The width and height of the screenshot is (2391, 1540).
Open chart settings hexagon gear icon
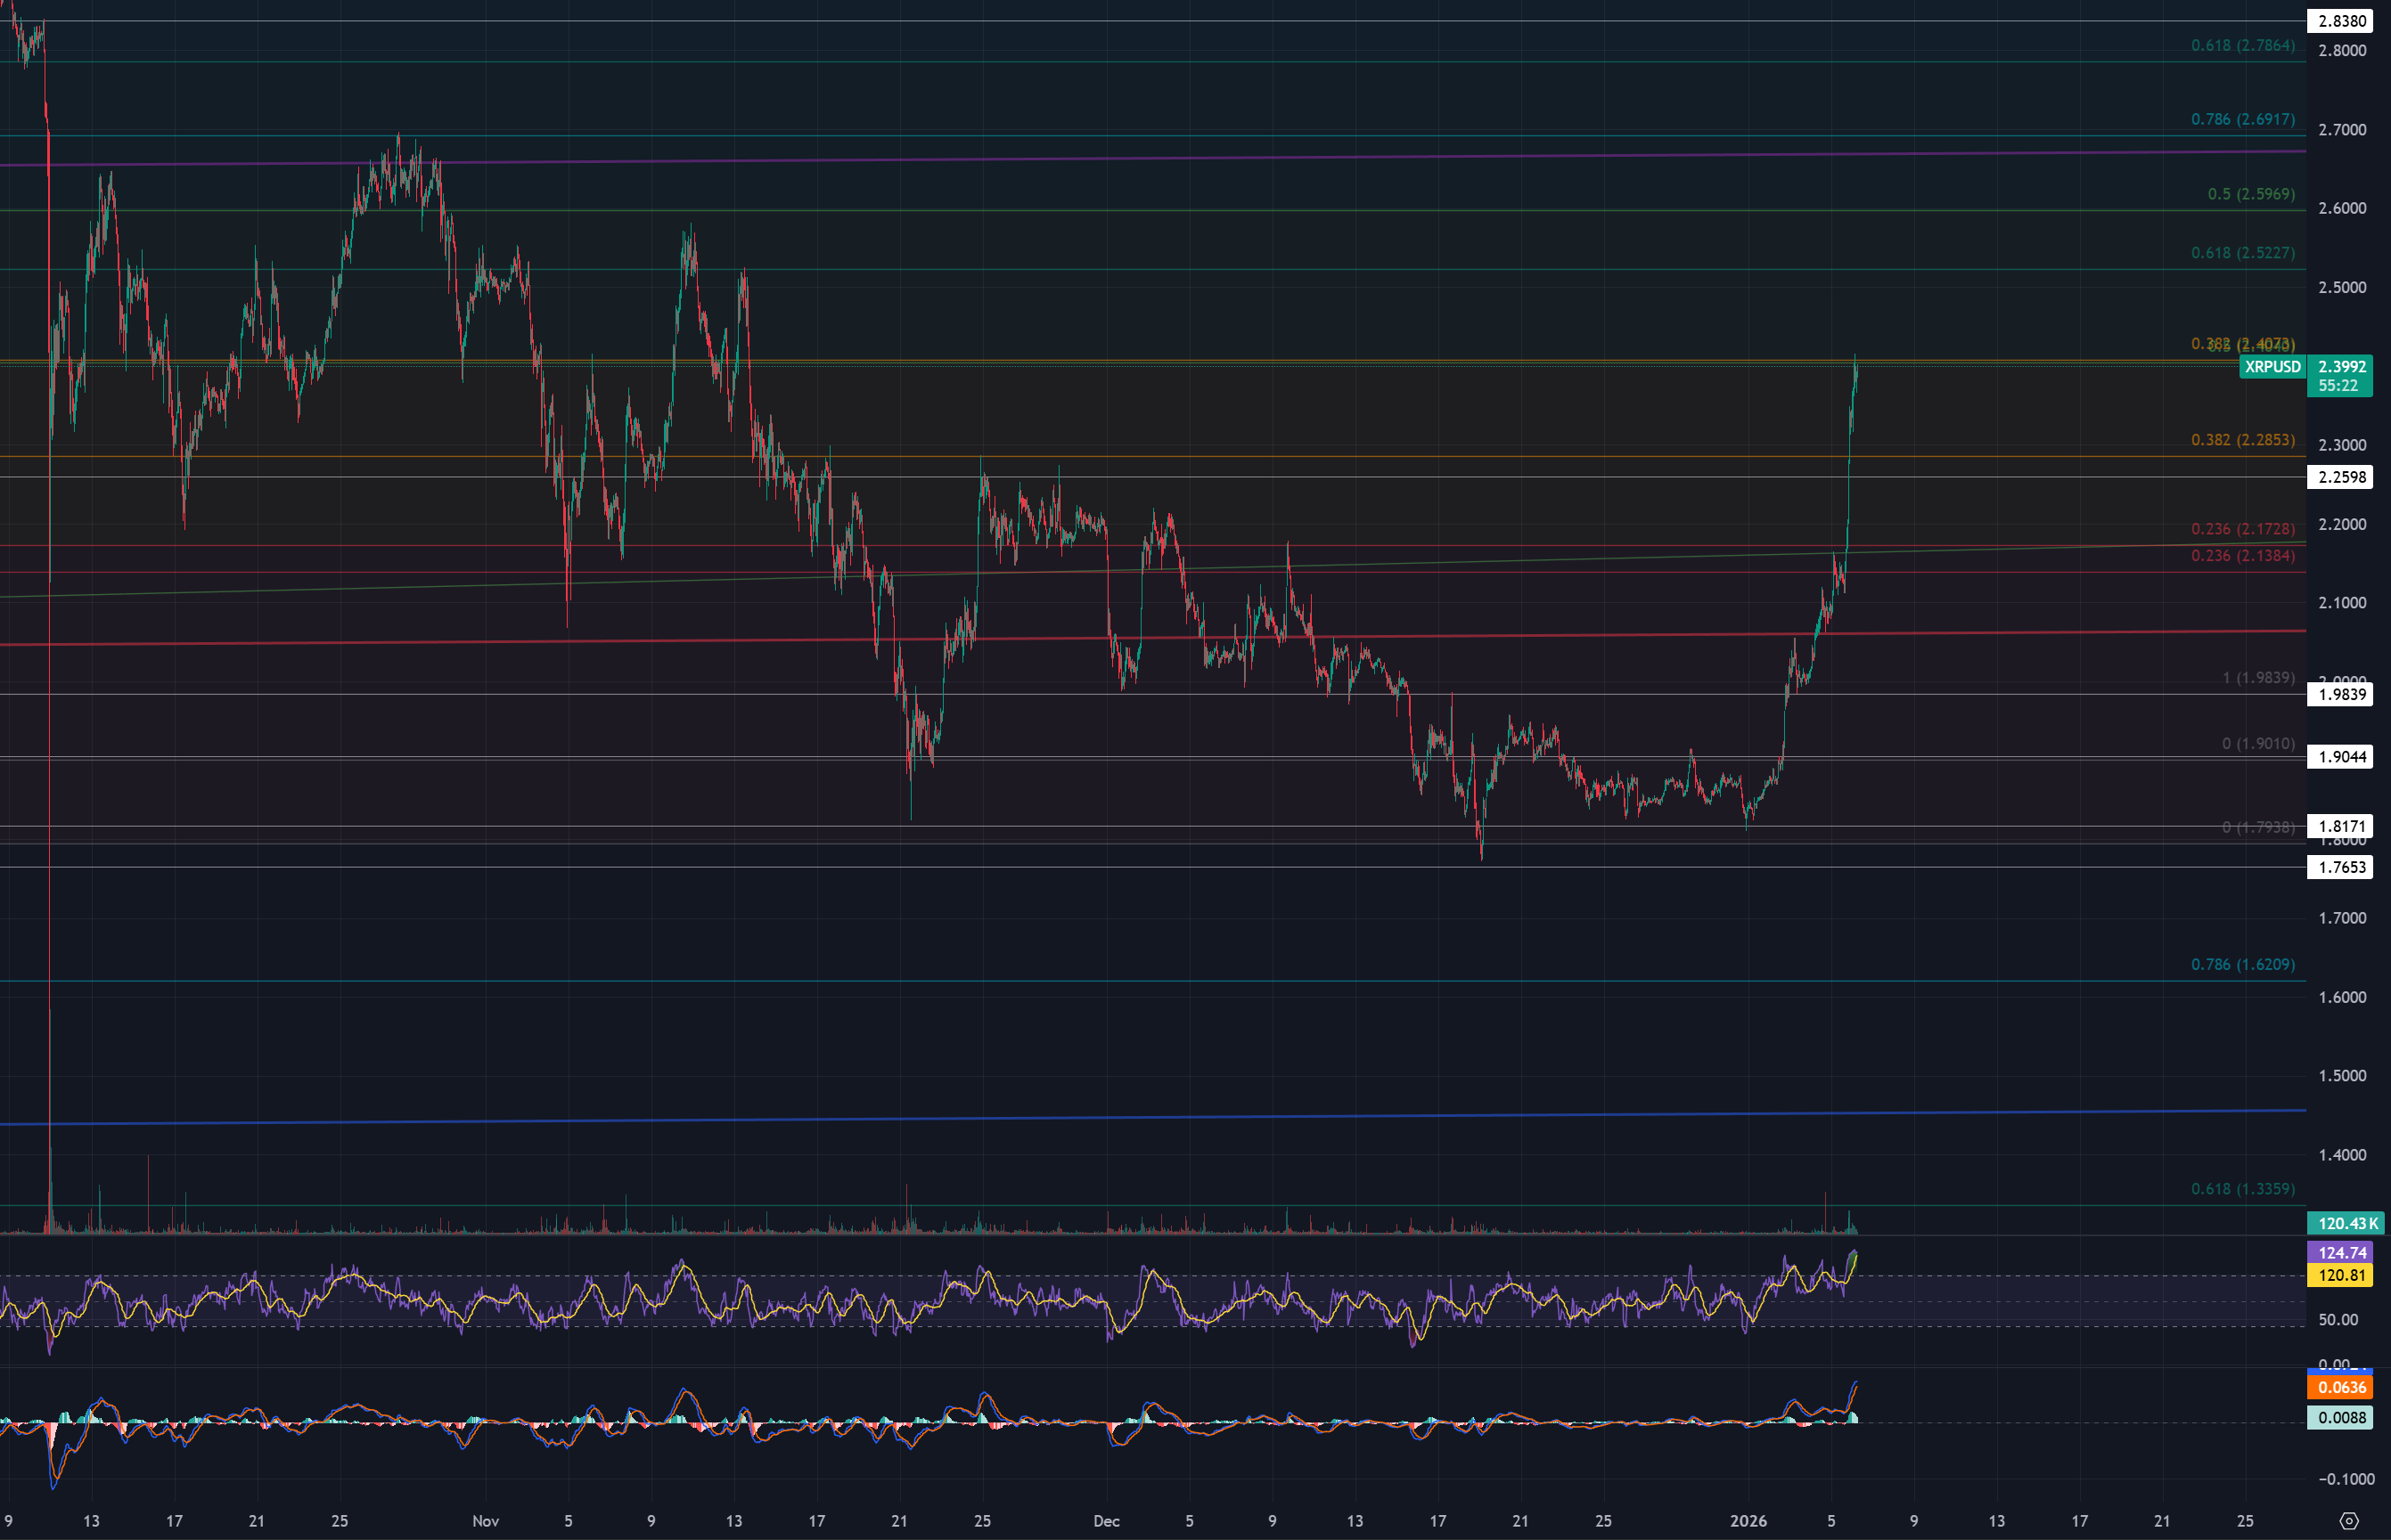[2349, 1521]
